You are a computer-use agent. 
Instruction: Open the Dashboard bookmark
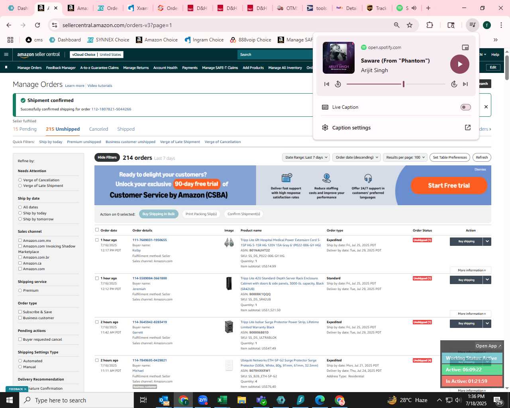[65, 40]
